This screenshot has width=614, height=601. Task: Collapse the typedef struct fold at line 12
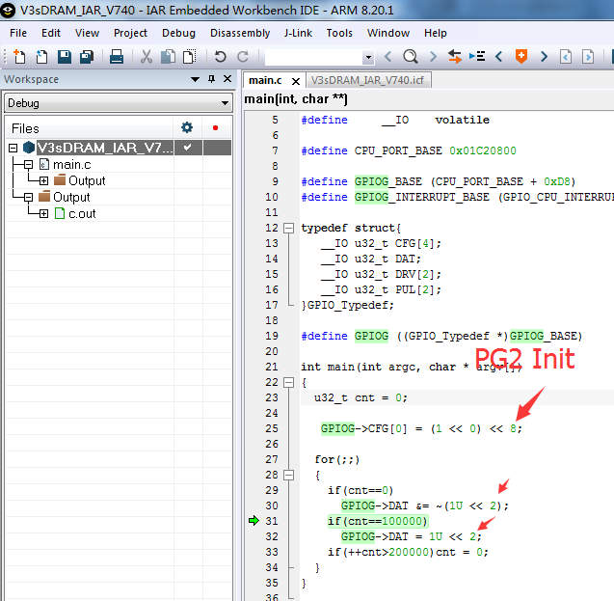288,228
